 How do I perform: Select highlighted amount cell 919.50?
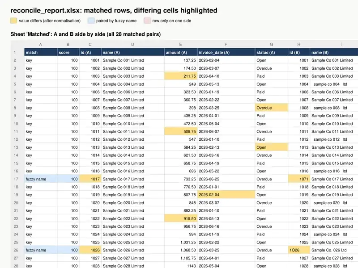click(x=181, y=218)
